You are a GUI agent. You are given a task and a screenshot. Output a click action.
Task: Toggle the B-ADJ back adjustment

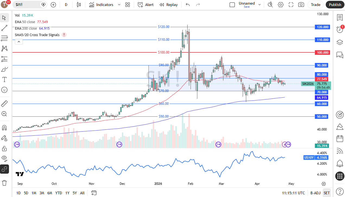click(x=315, y=193)
